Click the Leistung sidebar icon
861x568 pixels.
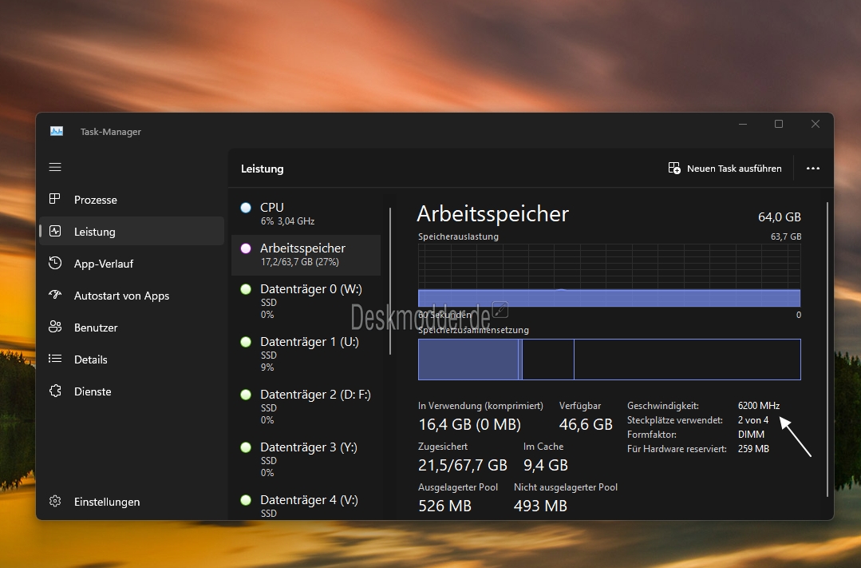(x=55, y=232)
